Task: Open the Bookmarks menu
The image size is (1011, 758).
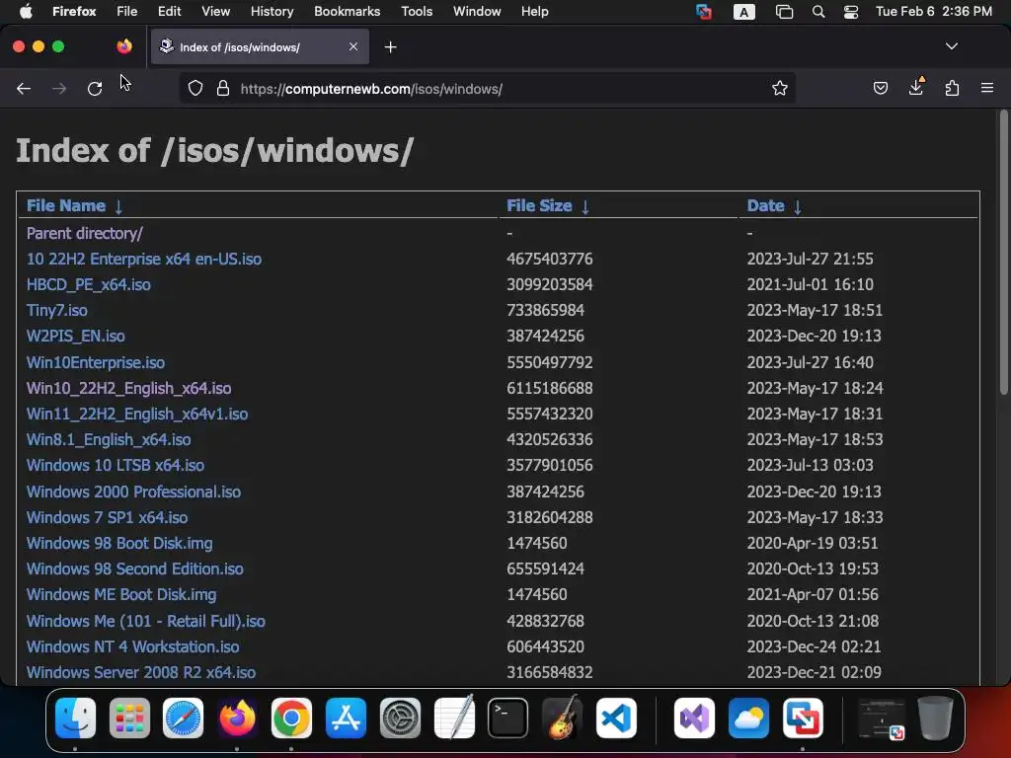Action: (347, 12)
